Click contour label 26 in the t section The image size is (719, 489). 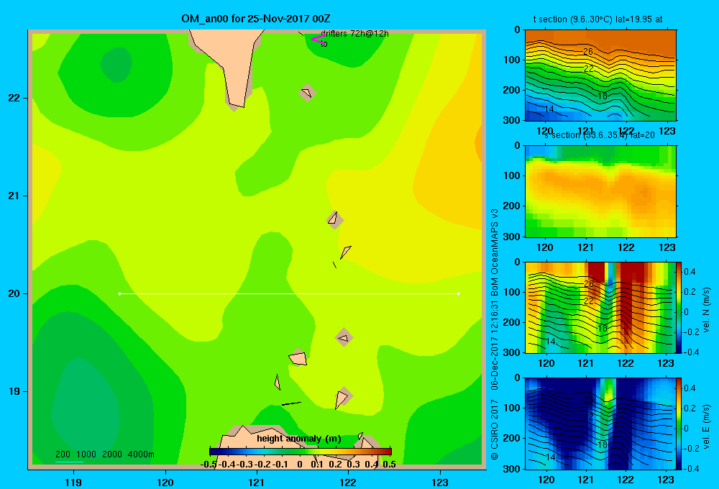pyautogui.click(x=588, y=52)
